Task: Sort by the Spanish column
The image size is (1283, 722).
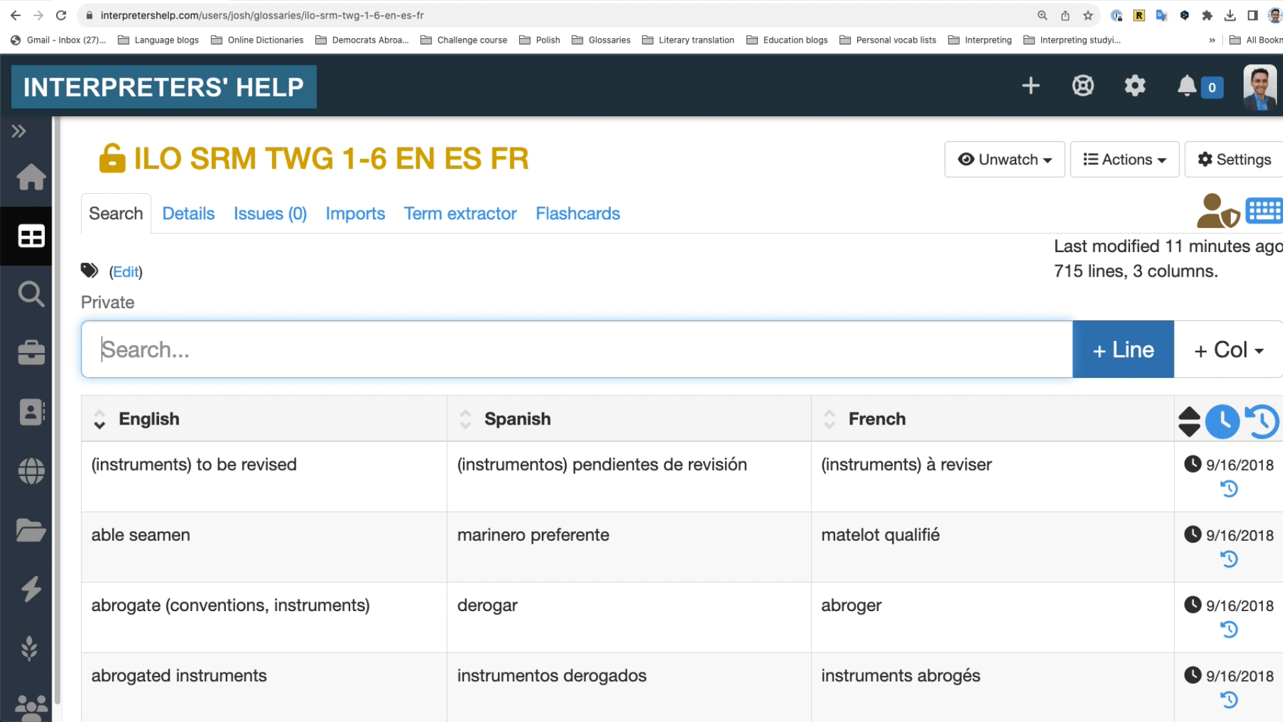Action: click(466, 419)
